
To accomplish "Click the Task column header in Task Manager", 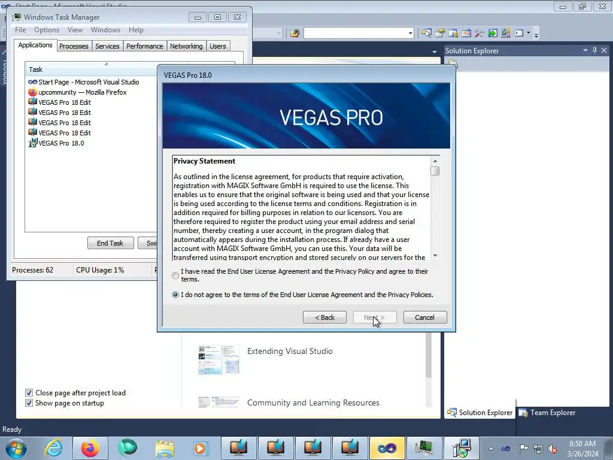I will 92,69.
